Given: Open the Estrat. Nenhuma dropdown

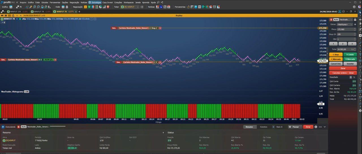Looking at the screenshot, I should tap(344, 25).
